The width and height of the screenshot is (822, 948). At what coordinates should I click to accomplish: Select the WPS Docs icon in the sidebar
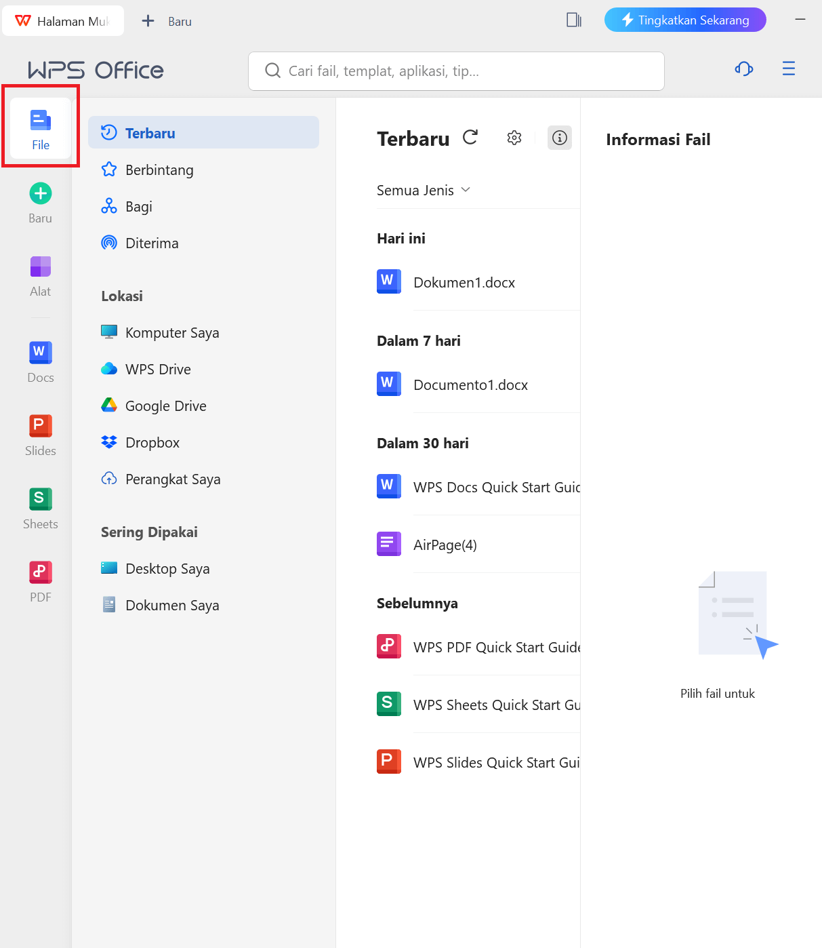click(x=40, y=359)
